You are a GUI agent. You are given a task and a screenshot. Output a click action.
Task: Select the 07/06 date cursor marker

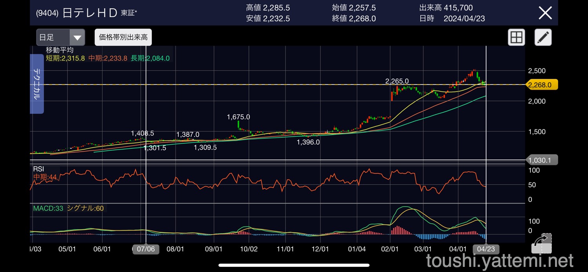[x=146, y=249]
